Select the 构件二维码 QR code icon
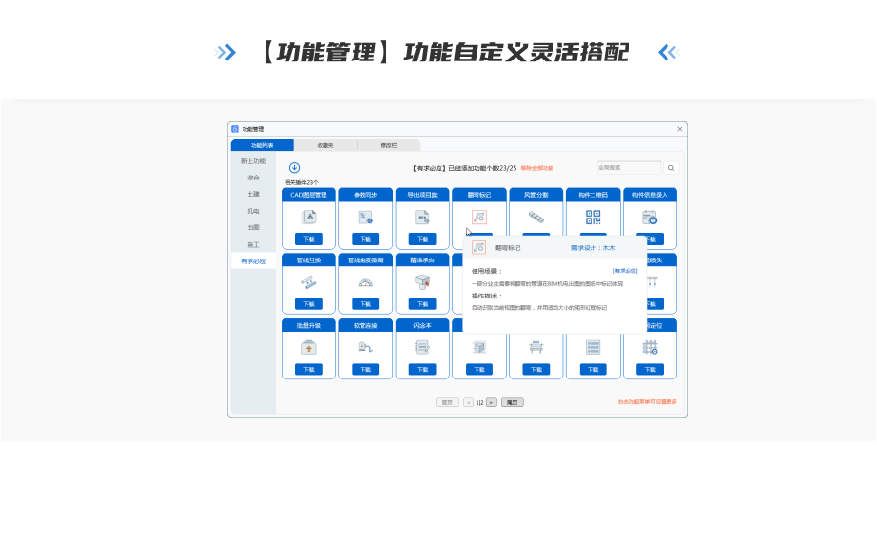877x557 pixels. [x=592, y=218]
